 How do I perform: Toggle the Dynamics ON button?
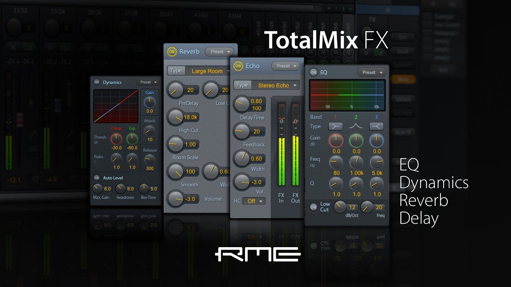tap(97, 82)
